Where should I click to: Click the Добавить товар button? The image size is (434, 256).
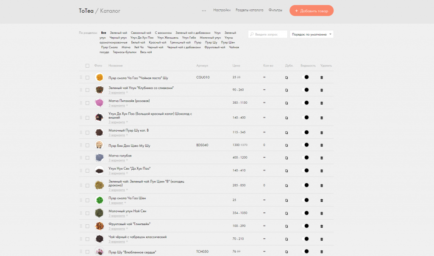pos(312,11)
